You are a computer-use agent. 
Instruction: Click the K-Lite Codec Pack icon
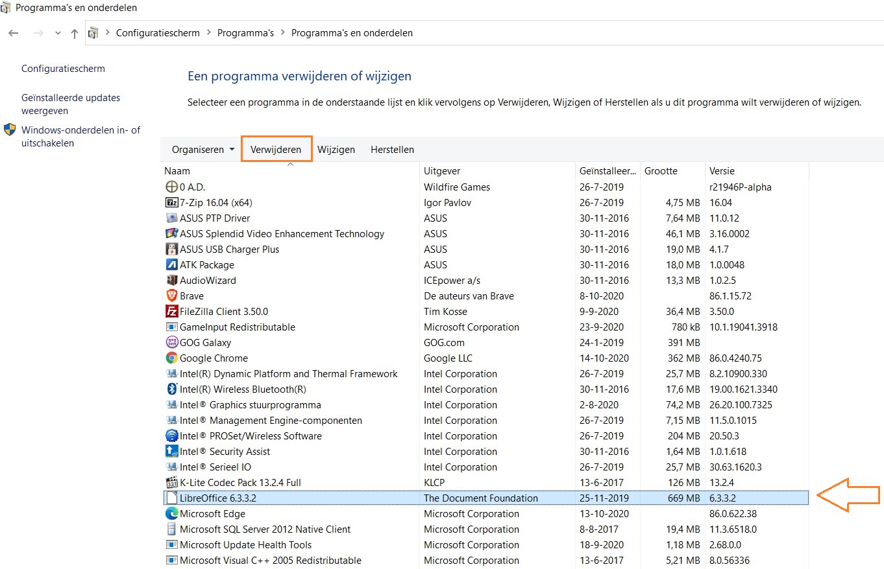coord(172,483)
